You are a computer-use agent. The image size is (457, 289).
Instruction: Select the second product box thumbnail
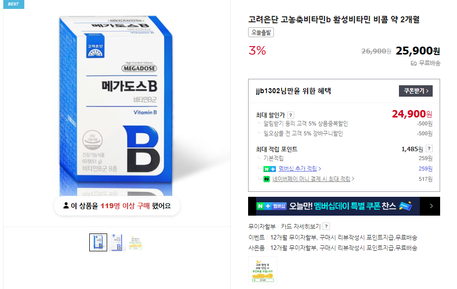116,242
